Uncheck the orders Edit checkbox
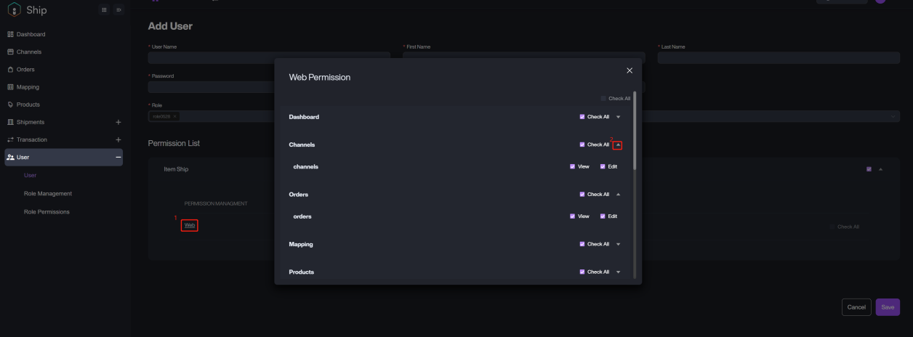This screenshot has width=913, height=337. click(x=603, y=216)
